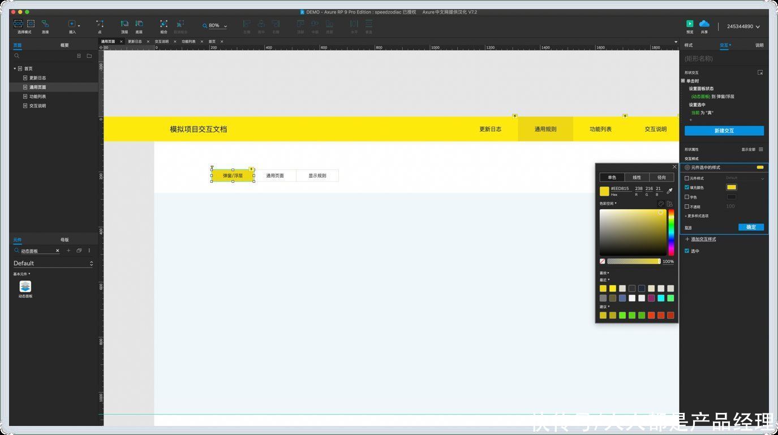
Task: Select the contained selection mode icon
Action: click(x=31, y=24)
